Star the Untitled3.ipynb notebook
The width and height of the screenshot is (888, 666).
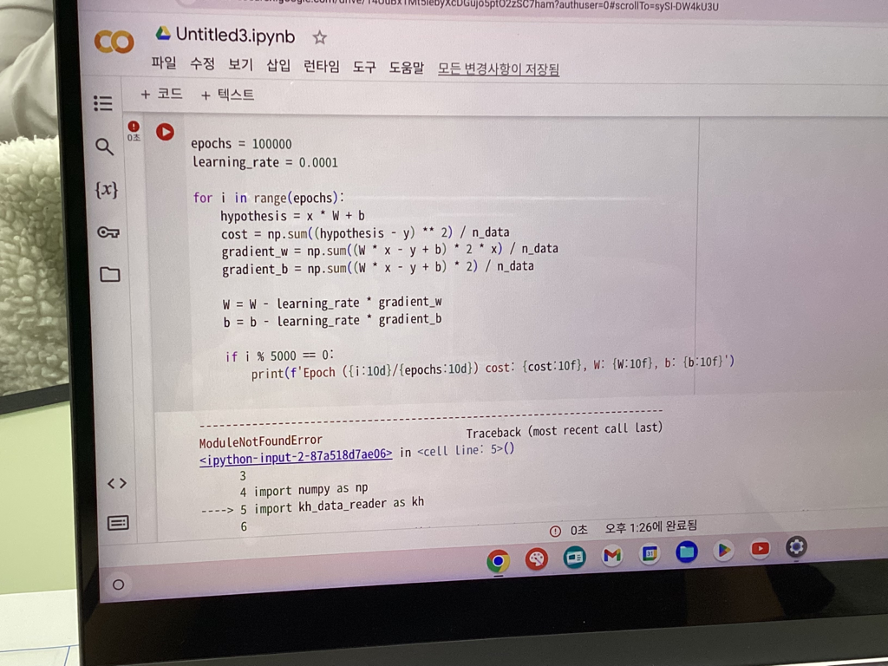(x=319, y=37)
